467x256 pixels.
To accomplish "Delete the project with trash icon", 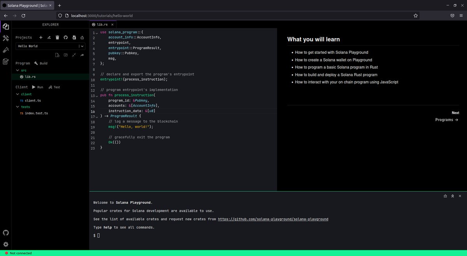I will [x=57, y=37].
